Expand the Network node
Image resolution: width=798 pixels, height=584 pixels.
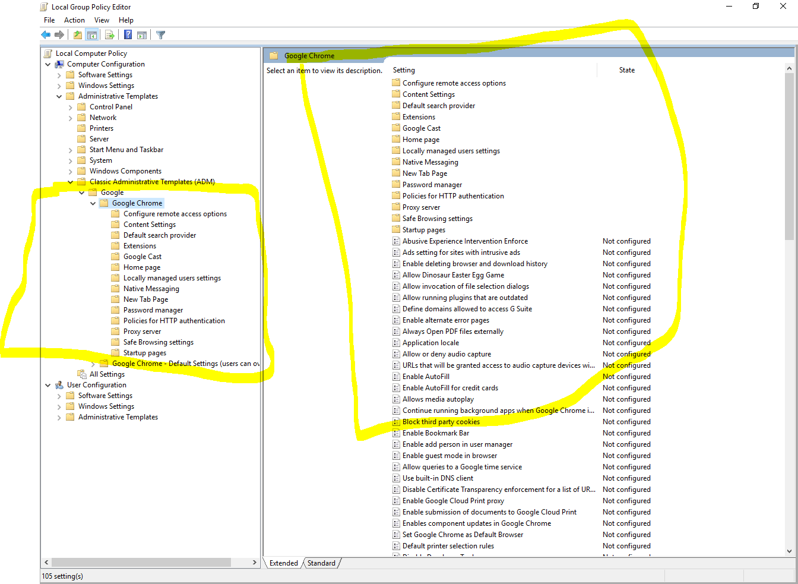point(71,118)
